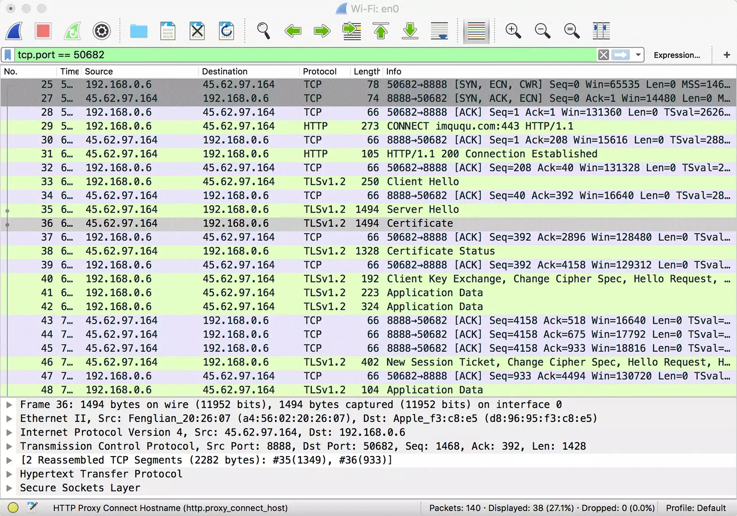This screenshot has width=737, height=516.
Task: Save the current capture file
Action: tap(168, 31)
